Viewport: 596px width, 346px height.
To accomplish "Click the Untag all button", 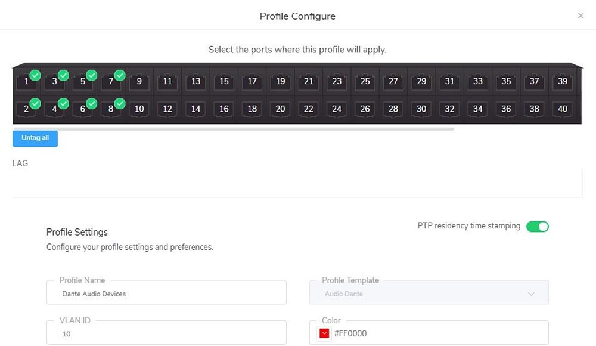I will tap(35, 138).
